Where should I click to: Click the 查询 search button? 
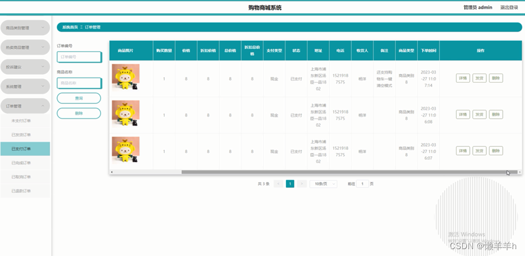click(x=79, y=98)
